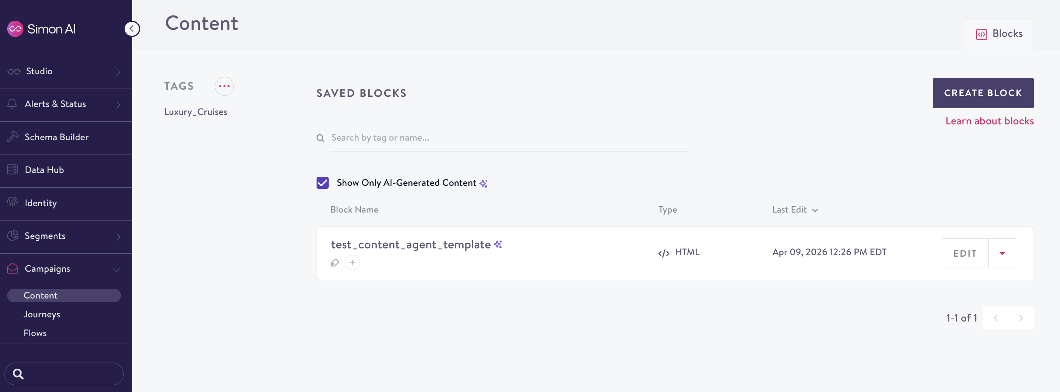Click the Identity fingerprint icon
The width and height of the screenshot is (1060, 392).
(x=13, y=203)
